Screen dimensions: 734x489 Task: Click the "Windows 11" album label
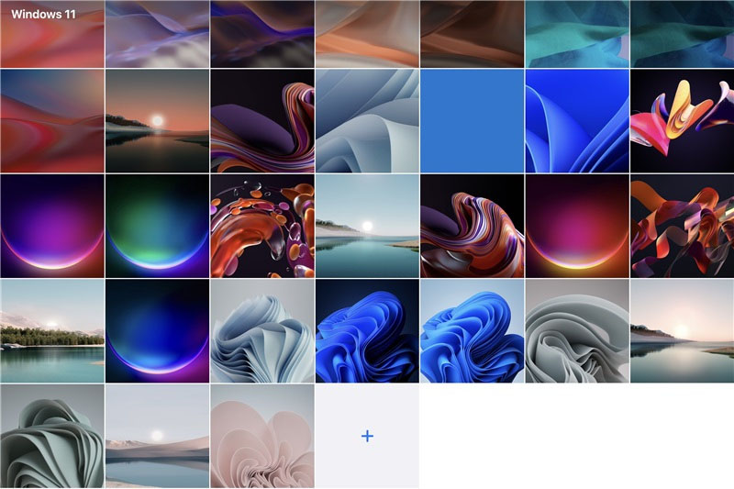click(43, 14)
